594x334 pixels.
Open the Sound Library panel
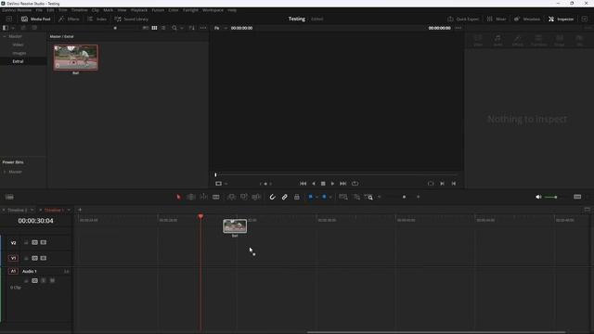coord(132,19)
